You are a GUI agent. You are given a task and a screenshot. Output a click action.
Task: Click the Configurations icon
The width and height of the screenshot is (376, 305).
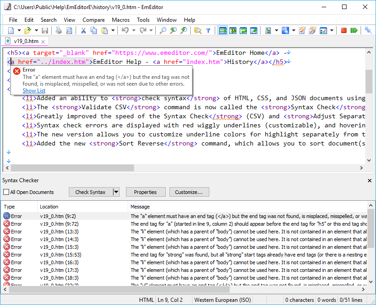[285, 30]
